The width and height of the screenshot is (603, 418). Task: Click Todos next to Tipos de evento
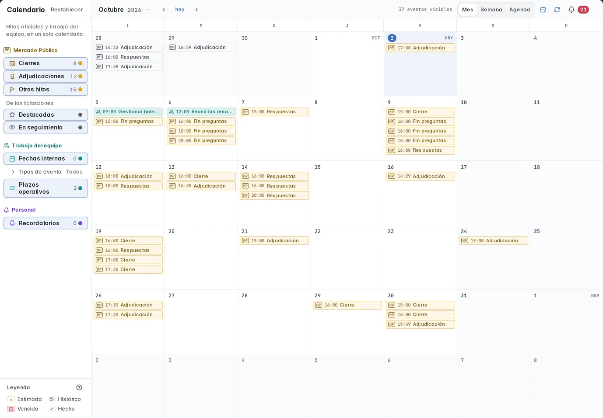pos(74,172)
